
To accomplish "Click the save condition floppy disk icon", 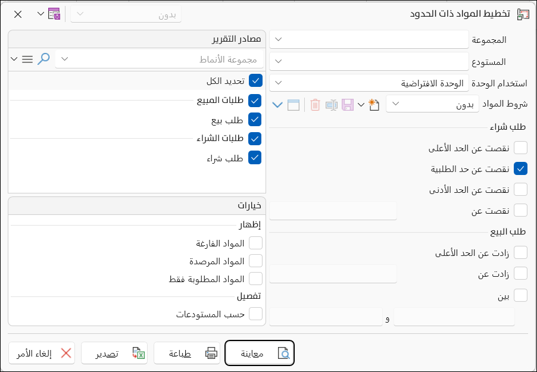I will point(347,105).
